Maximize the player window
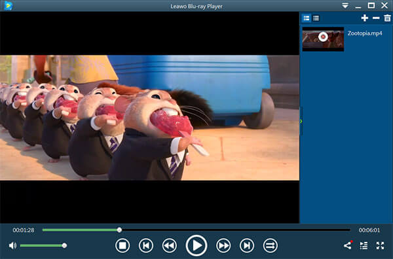Viewport: 393px width, 259px height. 371,5
